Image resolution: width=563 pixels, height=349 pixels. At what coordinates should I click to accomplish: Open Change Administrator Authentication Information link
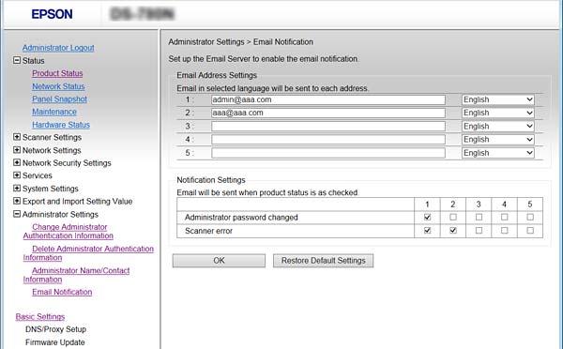68,231
